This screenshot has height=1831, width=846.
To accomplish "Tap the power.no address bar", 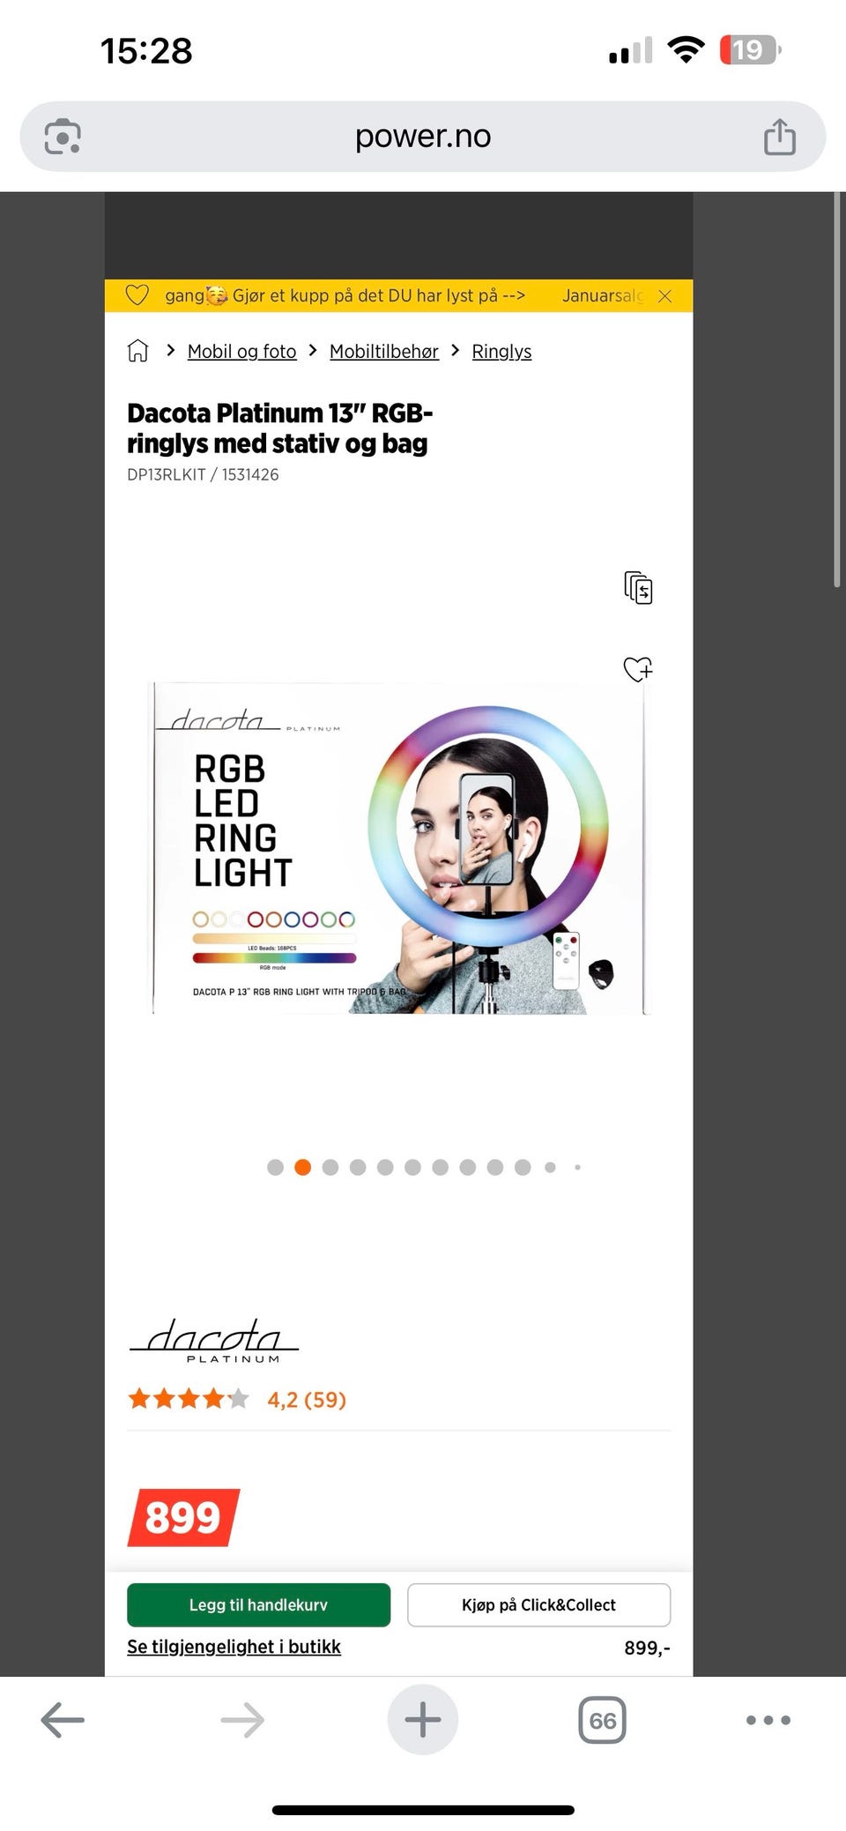I will click(423, 137).
